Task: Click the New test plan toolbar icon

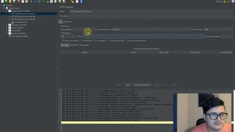Action: tap(2, 1)
